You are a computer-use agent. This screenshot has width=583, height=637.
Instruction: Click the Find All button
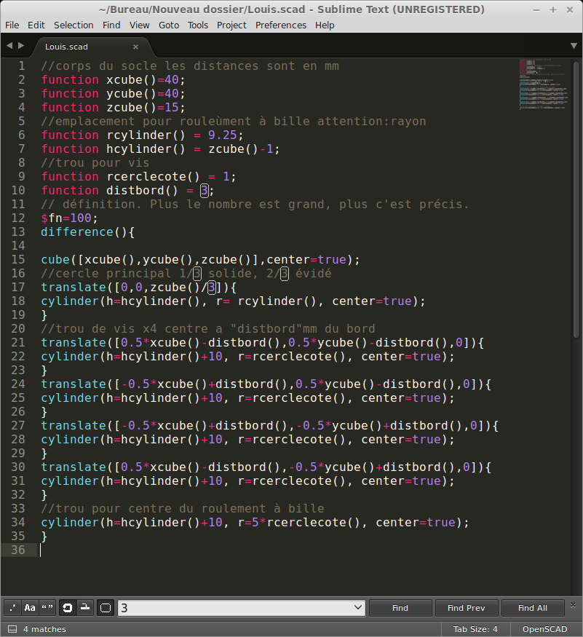tap(533, 608)
